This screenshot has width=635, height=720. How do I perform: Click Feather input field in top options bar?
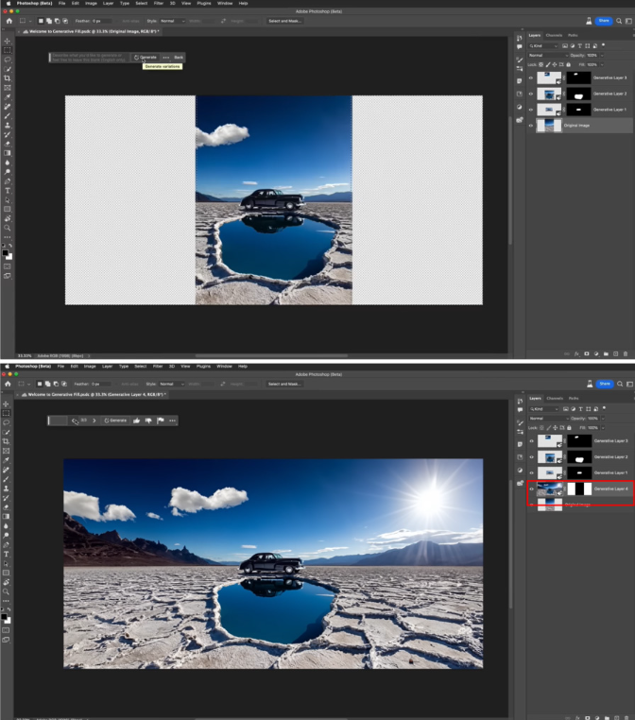point(102,21)
